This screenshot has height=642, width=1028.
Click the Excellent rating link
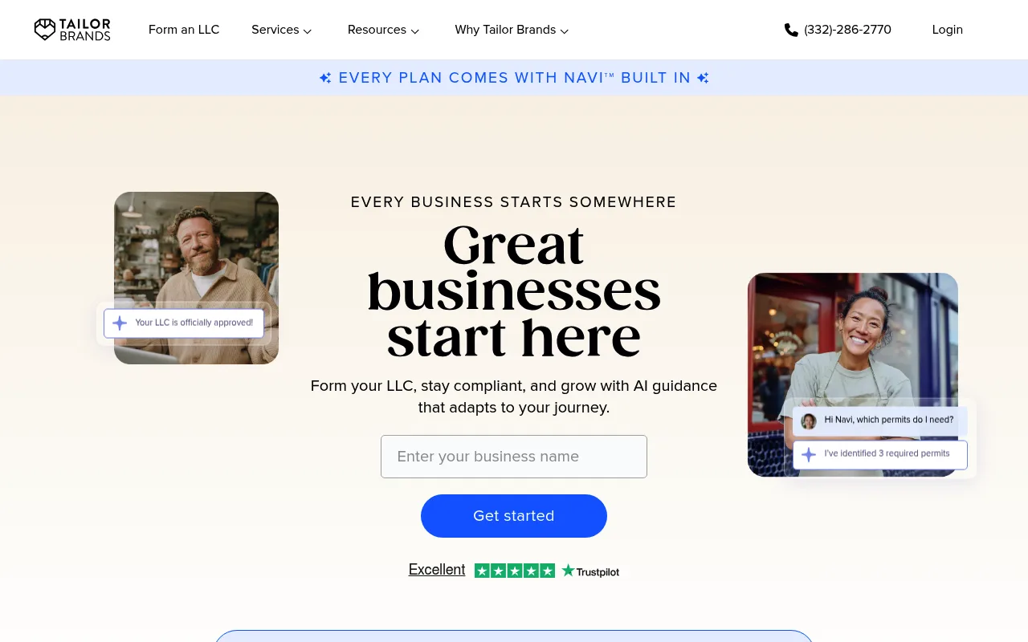pos(437,570)
